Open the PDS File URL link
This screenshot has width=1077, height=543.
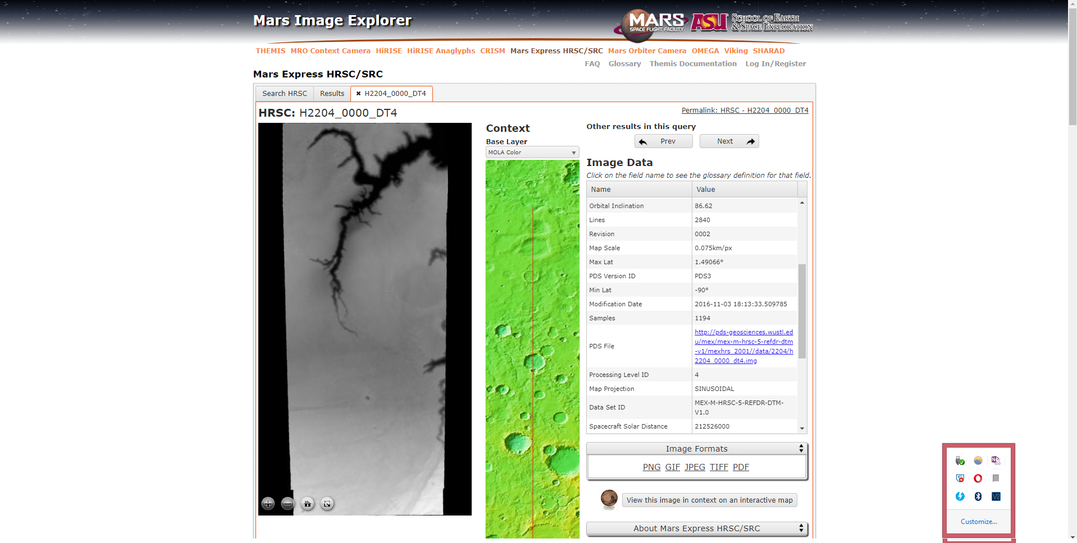pyautogui.click(x=744, y=347)
